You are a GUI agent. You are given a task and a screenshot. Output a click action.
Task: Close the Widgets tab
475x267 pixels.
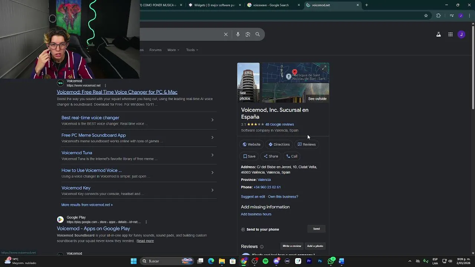[240, 5]
